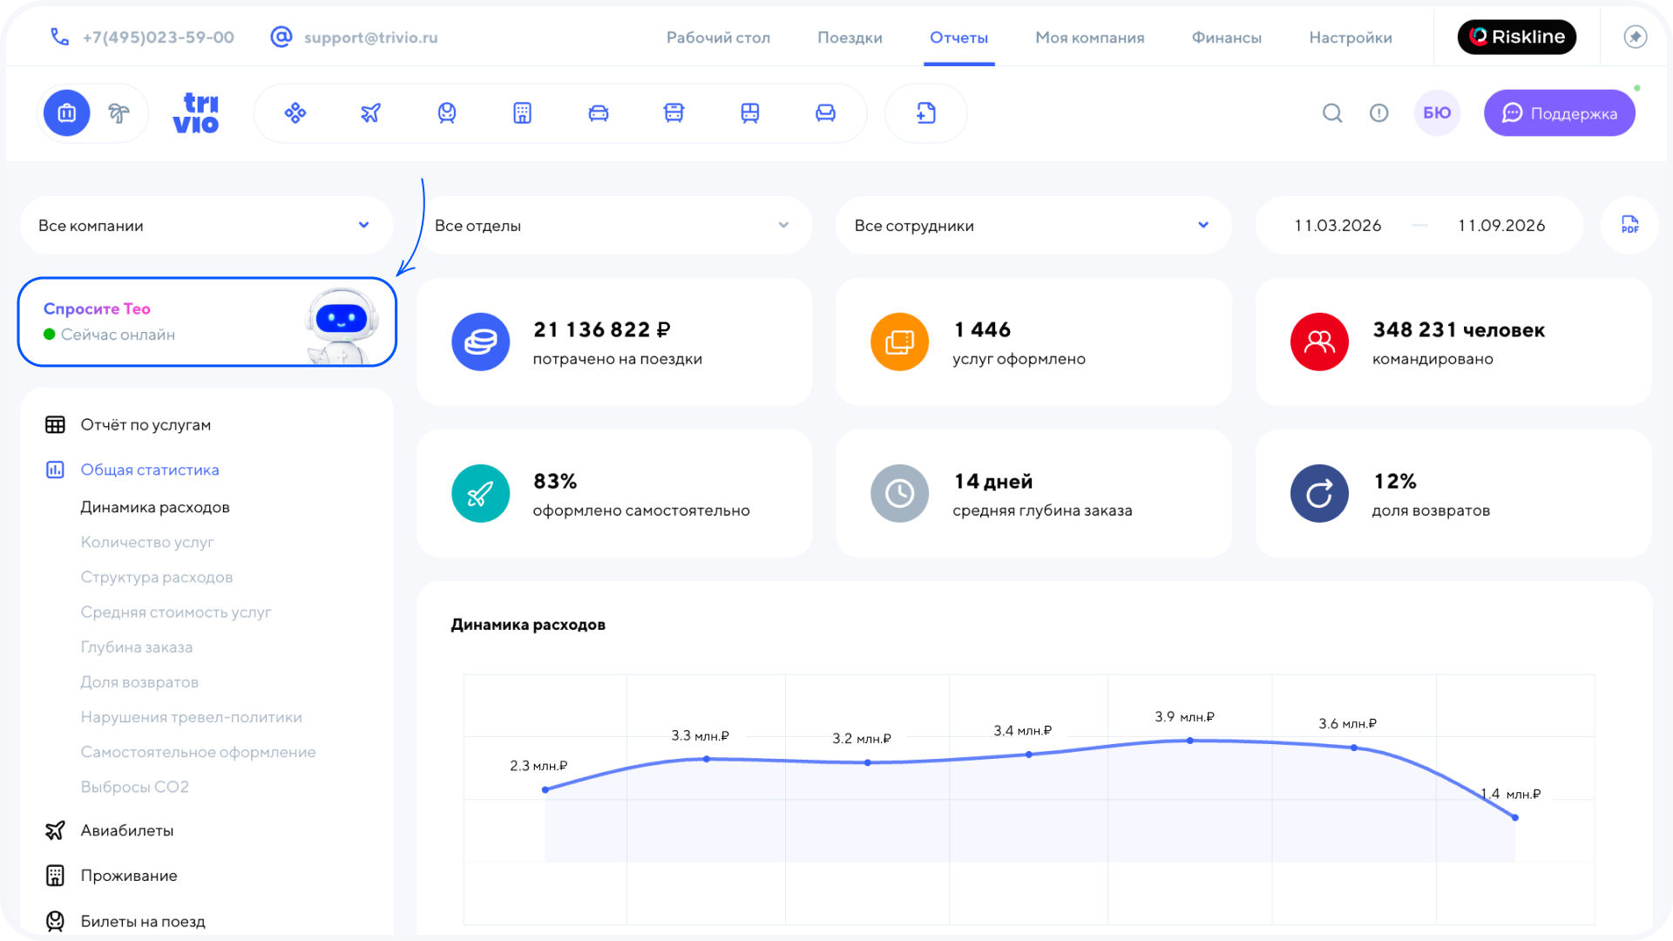Switch to the Поездки tab

(x=850, y=37)
